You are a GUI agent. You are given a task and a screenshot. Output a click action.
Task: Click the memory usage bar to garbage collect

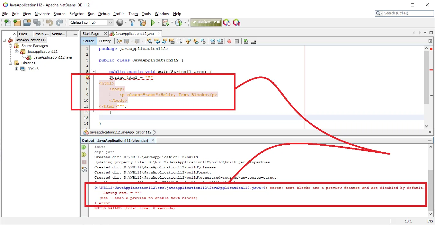[206, 22]
